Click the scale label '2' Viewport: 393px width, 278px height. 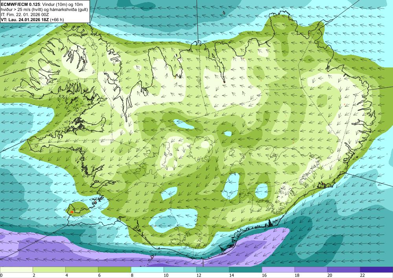[34, 276]
